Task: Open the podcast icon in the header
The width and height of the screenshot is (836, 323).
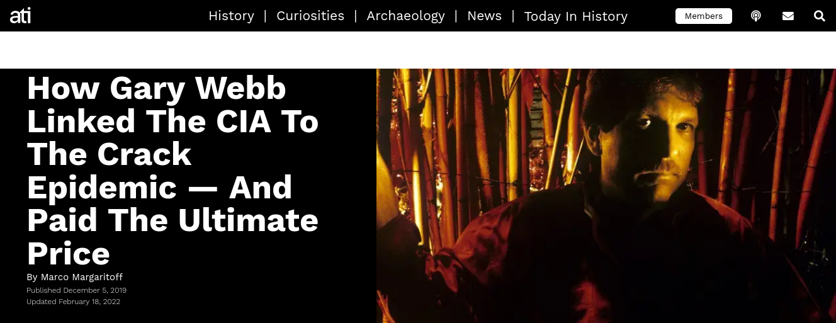Action: 756,16
